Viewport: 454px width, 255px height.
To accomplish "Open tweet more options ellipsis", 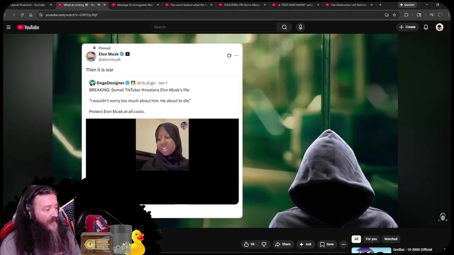I will 236,56.
